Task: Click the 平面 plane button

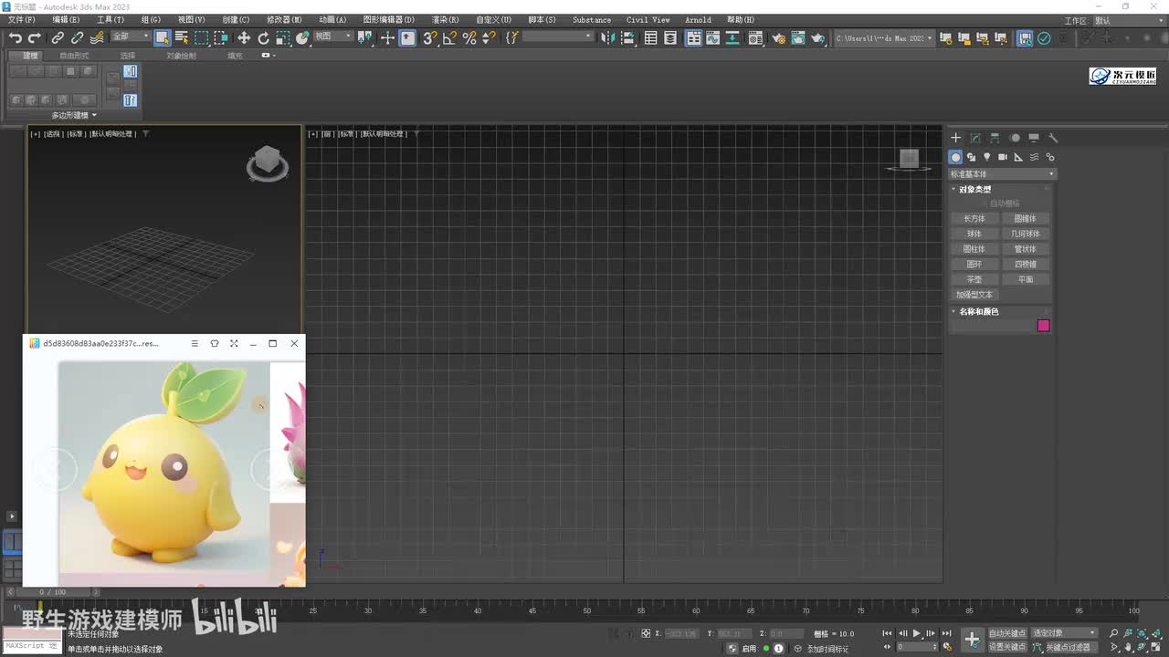Action: (1026, 279)
